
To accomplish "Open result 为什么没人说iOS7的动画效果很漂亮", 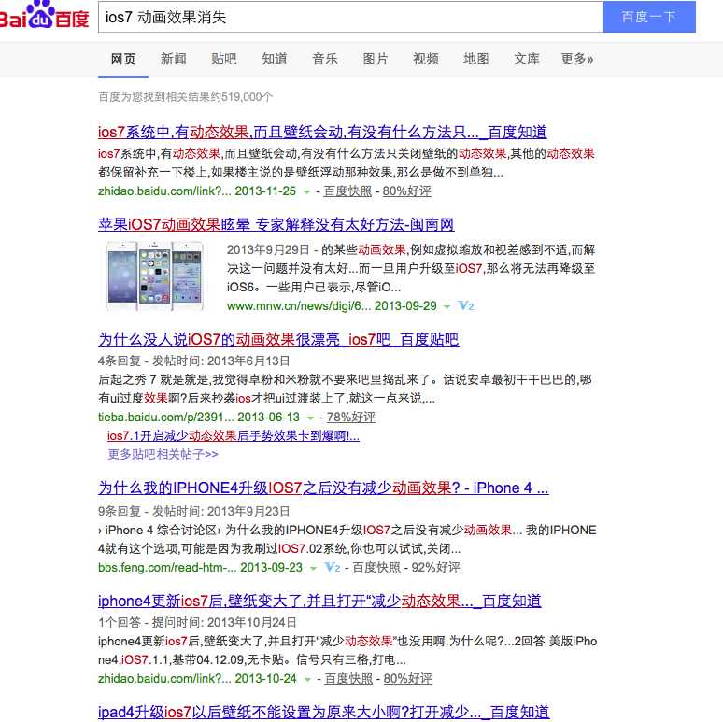I will pos(278,340).
